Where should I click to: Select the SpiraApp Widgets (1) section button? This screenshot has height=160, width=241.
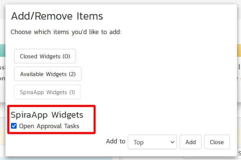click(x=47, y=92)
